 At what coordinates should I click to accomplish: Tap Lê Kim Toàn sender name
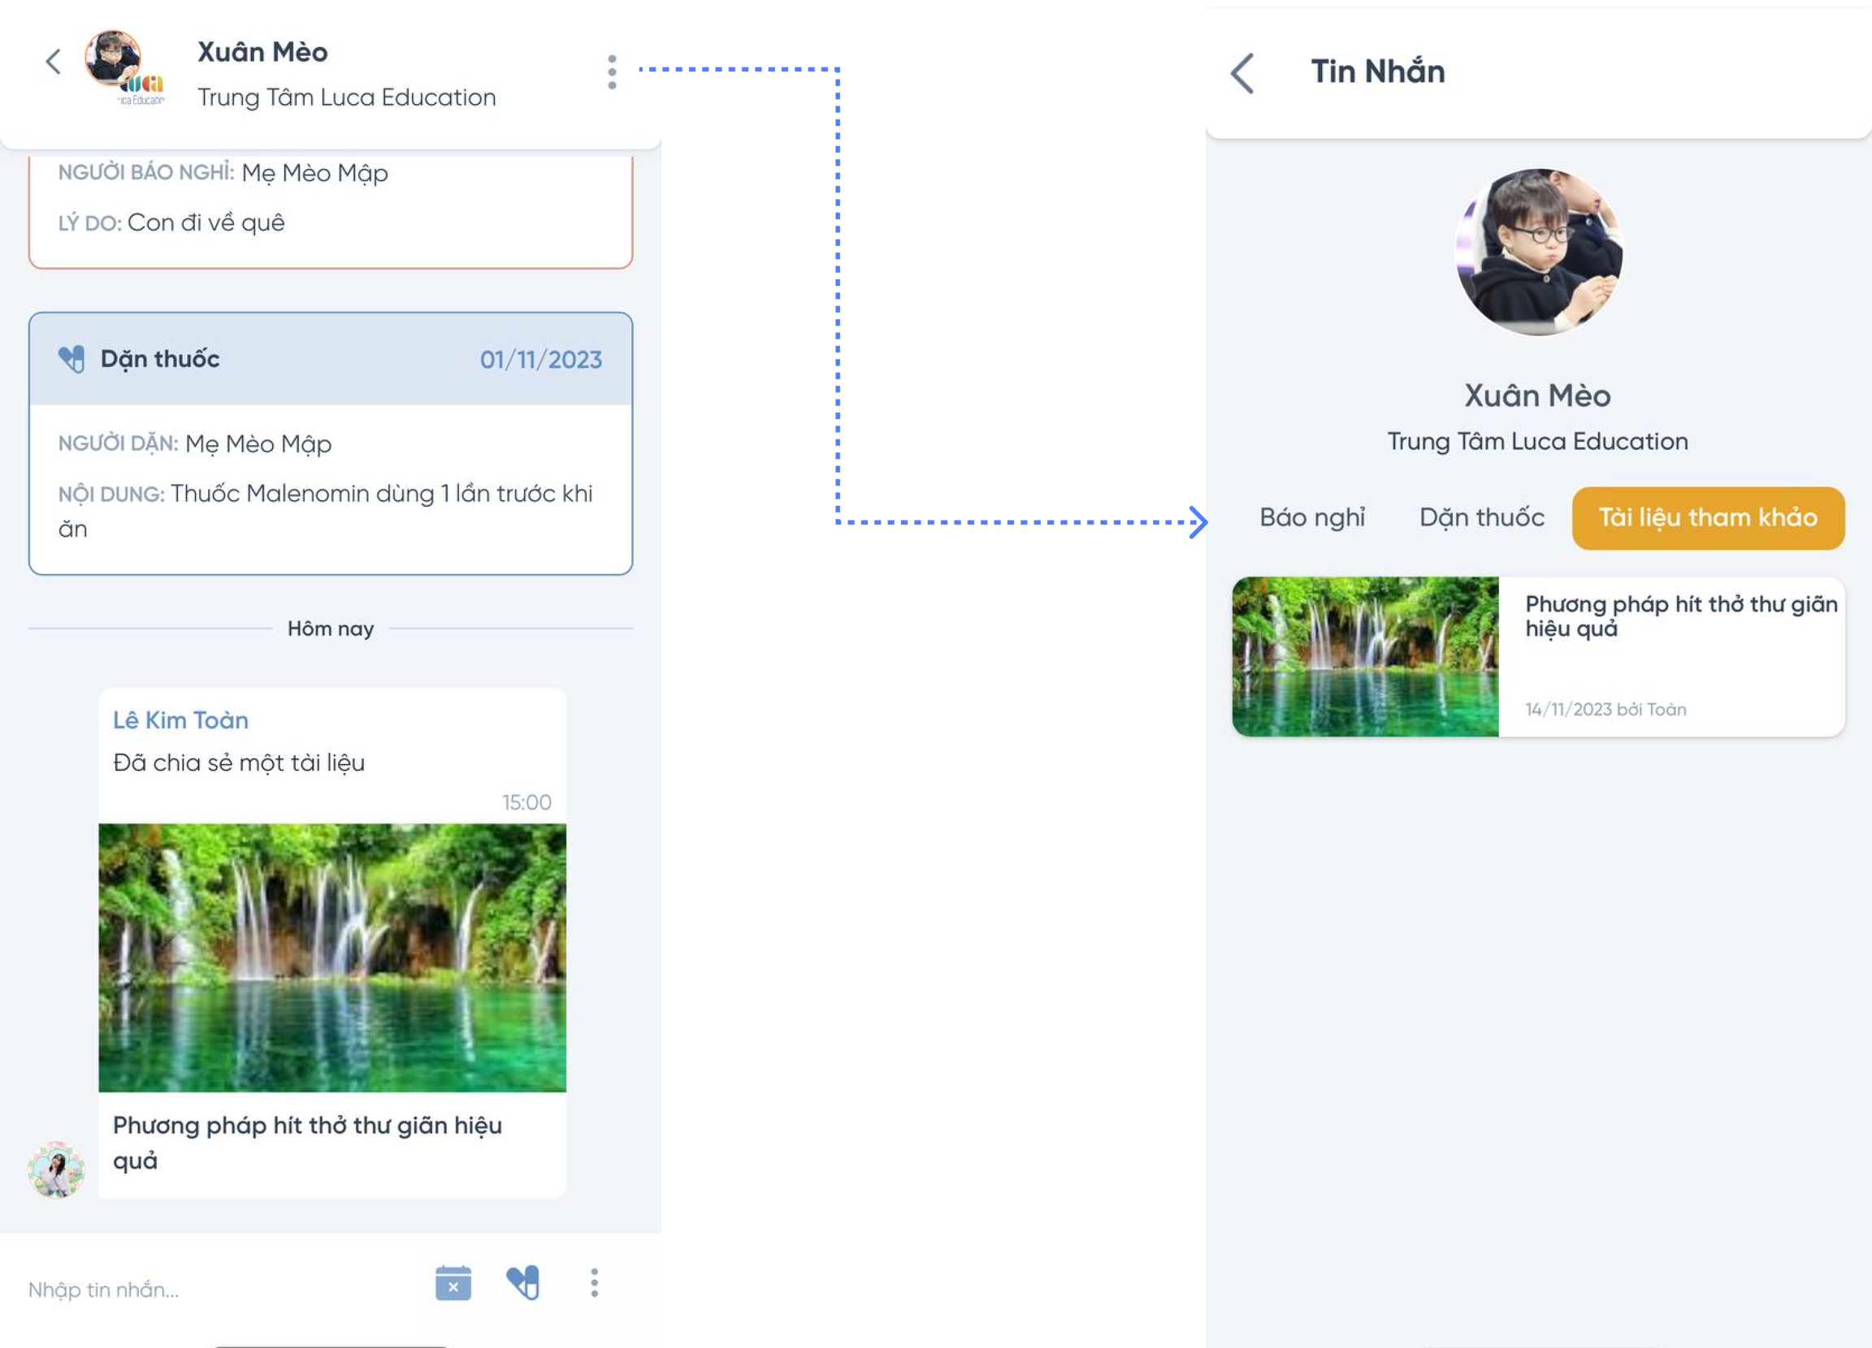tap(180, 720)
